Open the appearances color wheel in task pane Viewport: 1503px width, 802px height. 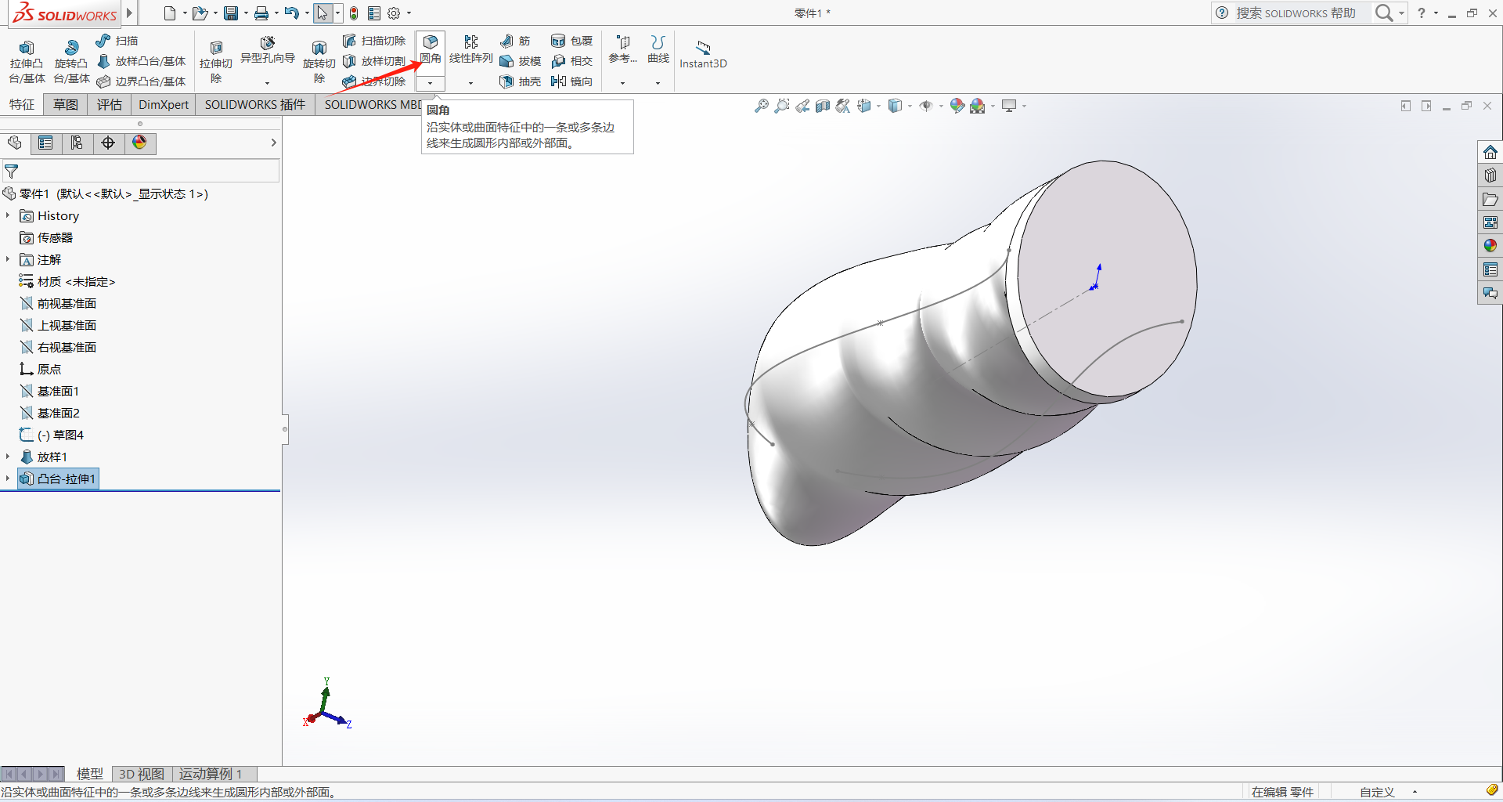tap(1490, 246)
